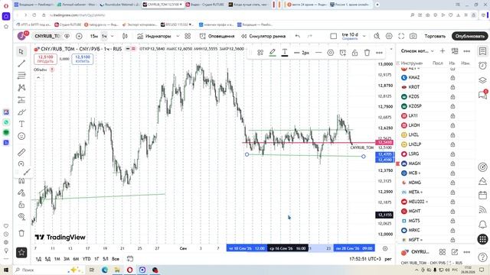The height and width of the screenshot is (275, 490).
Task: Open drawing templates in floating toolbar
Action: coord(260,53)
